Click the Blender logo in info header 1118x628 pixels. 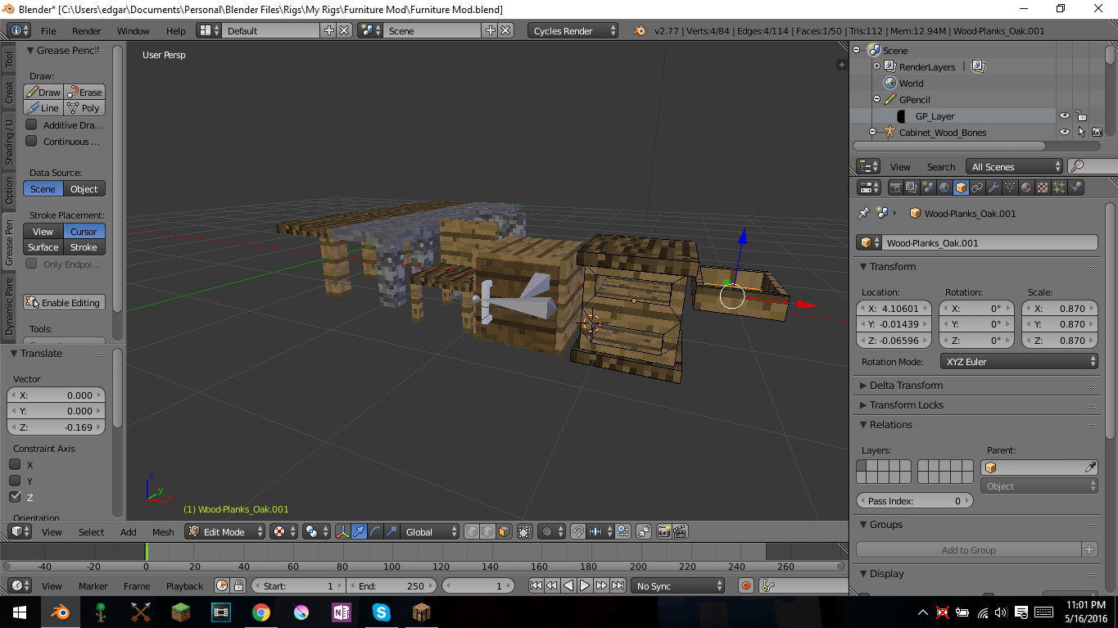pyautogui.click(x=639, y=31)
